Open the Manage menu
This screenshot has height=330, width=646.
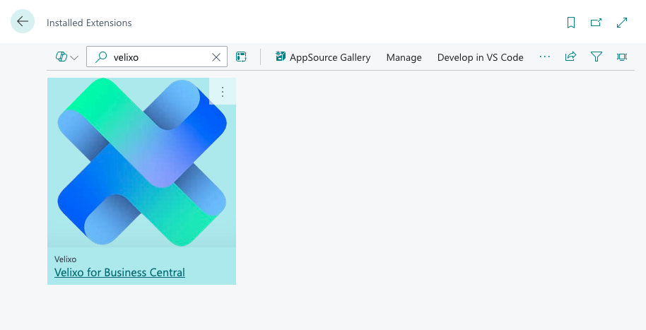[x=404, y=57]
